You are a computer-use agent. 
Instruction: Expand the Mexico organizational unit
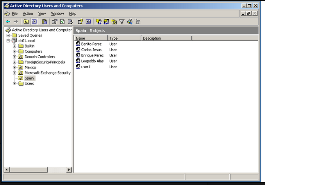point(14,67)
